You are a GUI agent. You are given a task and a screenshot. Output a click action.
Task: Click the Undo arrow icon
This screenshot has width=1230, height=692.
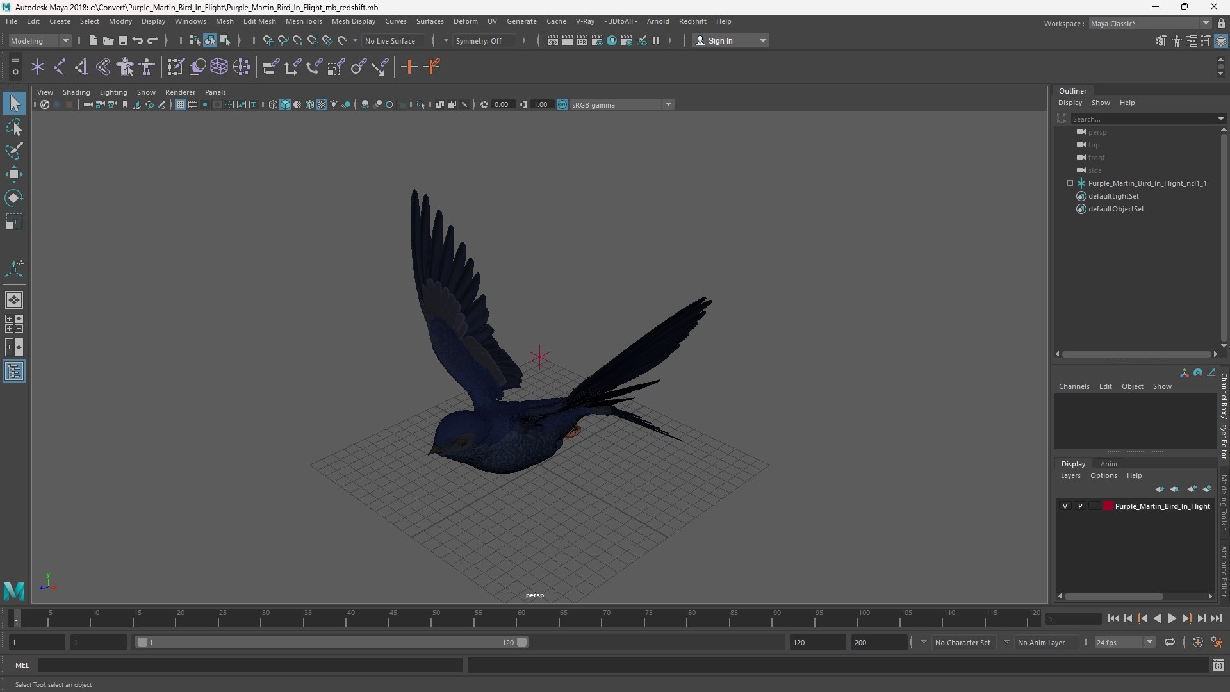point(137,40)
